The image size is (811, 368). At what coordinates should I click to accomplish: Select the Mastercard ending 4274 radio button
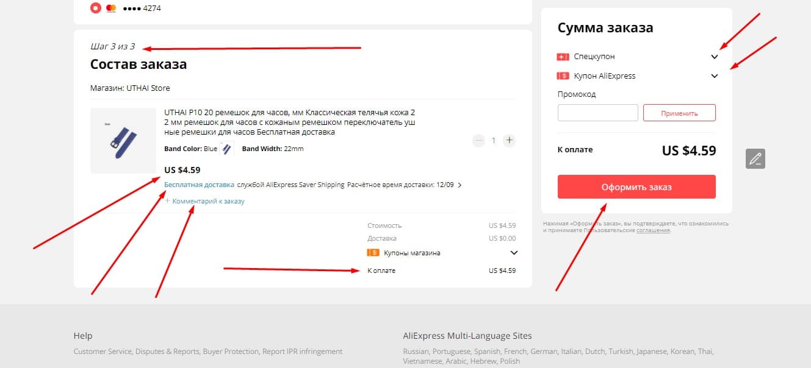[x=95, y=8]
